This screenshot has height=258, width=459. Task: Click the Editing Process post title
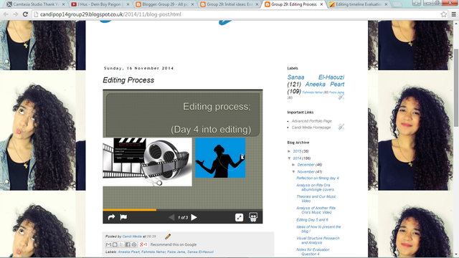pos(128,80)
